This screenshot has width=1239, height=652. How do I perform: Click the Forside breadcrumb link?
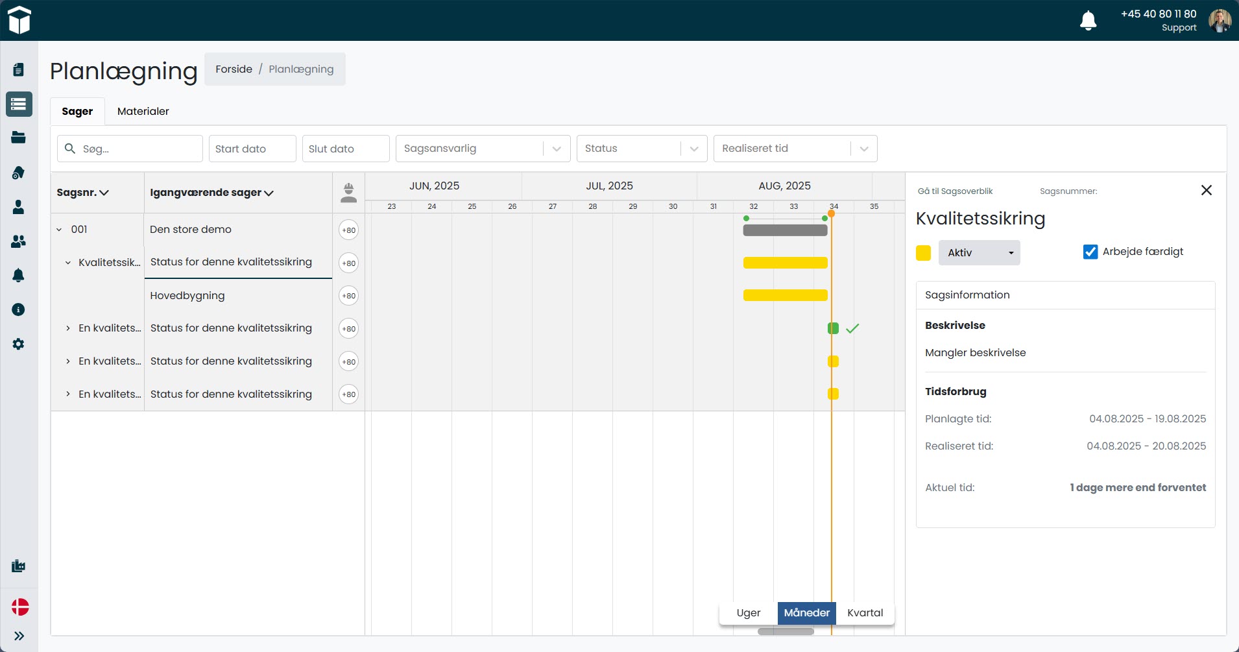(x=234, y=69)
